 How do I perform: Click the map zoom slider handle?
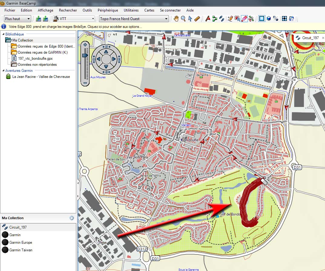point(85,55)
